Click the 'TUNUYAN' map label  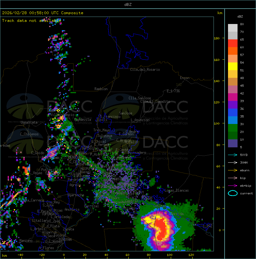coord(65,240)
